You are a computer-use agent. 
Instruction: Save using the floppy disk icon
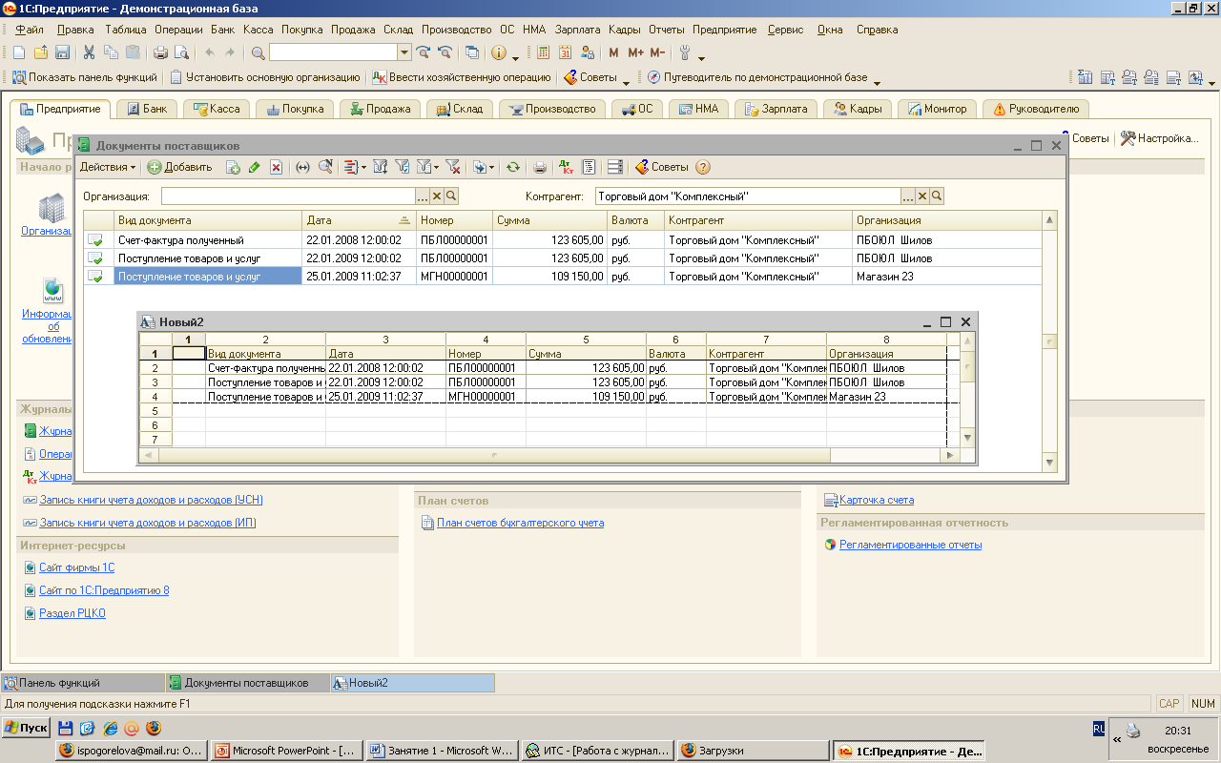pyautogui.click(x=63, y=52)
